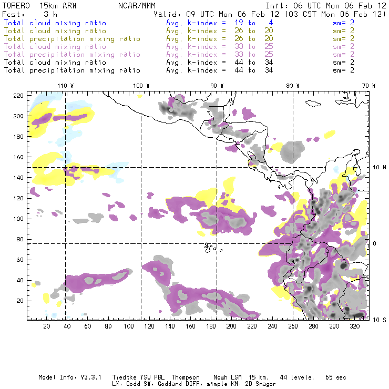This screenshot has width=389, height=389.
Task: Select the x-axis tick label '260'
Action: pyautogui.click(x=293, y=326)
